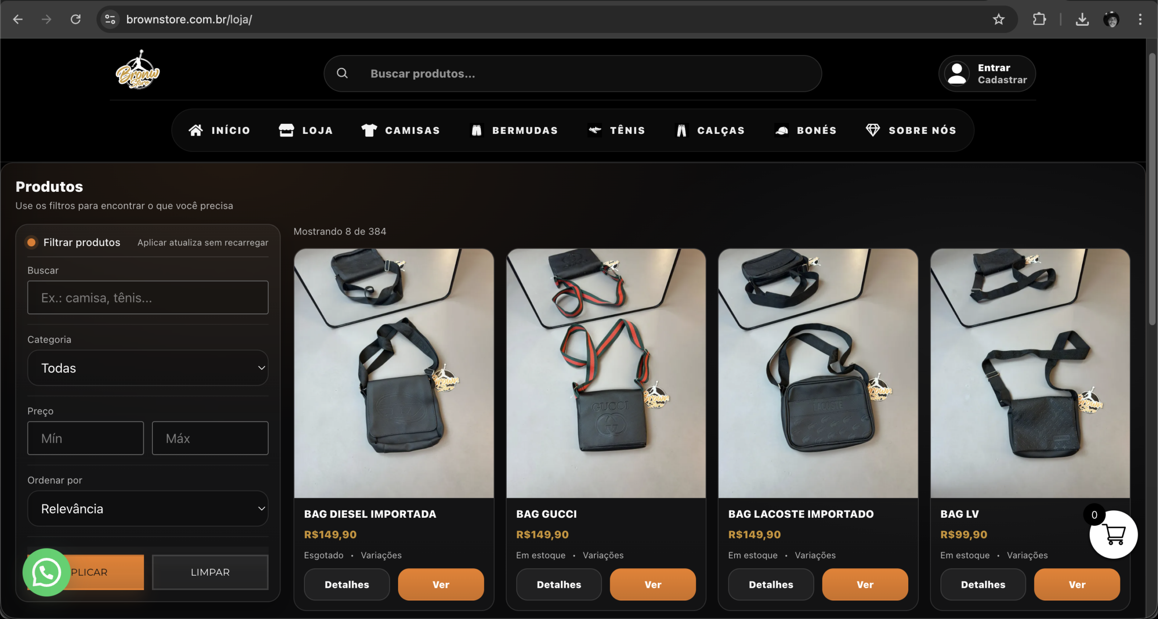Reload the page with the refresh icon
The width and height of the screenshot is (1158, 619).
76,19
